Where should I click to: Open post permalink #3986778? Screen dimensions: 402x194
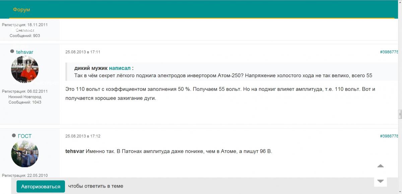389,136
